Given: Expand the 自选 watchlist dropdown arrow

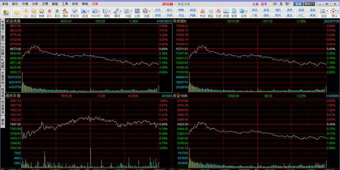Looking at the screenshot, I should (x=90, y=11).
